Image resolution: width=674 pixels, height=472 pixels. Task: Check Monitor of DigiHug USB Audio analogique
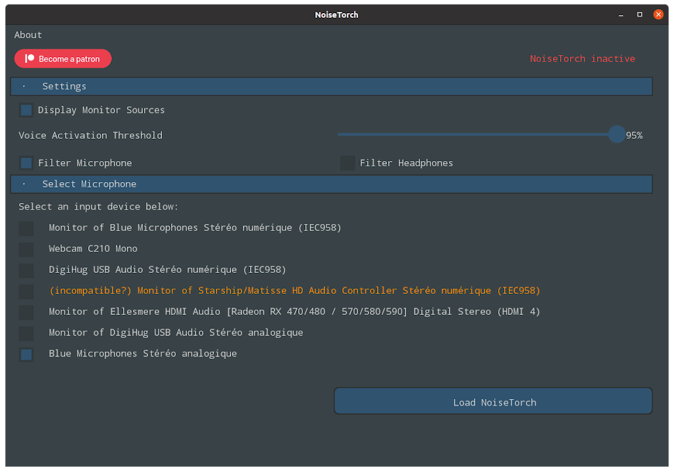26,334
